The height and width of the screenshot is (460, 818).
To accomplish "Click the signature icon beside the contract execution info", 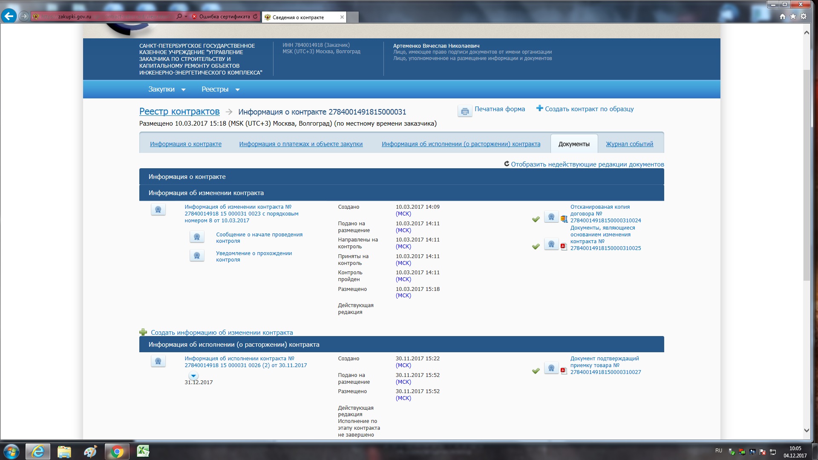I will (158, 361).
